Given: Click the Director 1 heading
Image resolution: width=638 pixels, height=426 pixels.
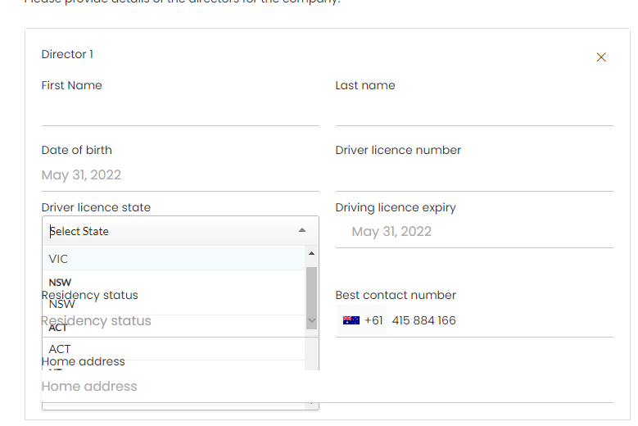Looking at the screenshot, I should point(67,54).
